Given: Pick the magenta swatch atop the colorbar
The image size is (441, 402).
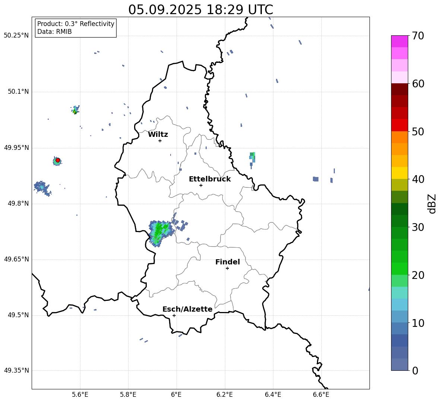Looking at the screenshot, I should (400, 42).
